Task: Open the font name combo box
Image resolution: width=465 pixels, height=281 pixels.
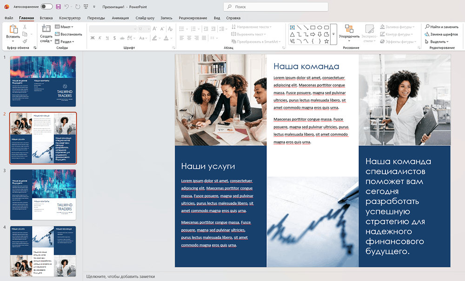Action: 113,29
